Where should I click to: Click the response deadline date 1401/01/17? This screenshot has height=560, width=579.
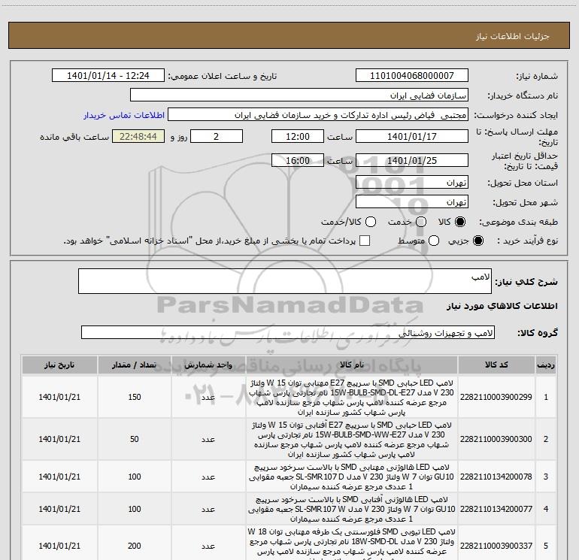click(x=412, y=136)
